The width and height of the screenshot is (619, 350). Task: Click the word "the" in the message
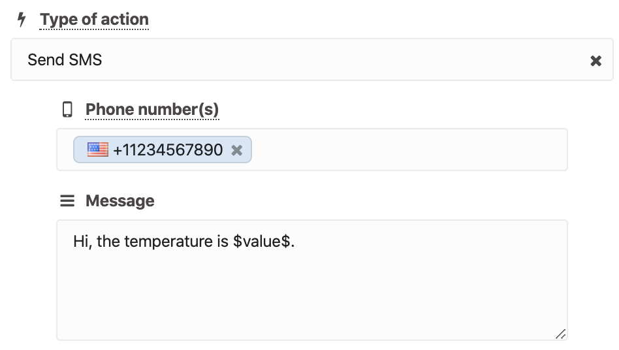pos(108,241)
